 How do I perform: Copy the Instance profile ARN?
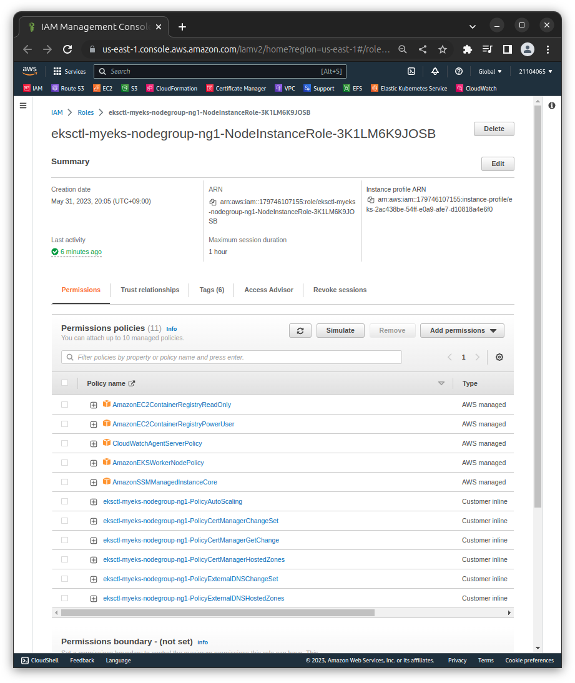click(x=370, y=200)
